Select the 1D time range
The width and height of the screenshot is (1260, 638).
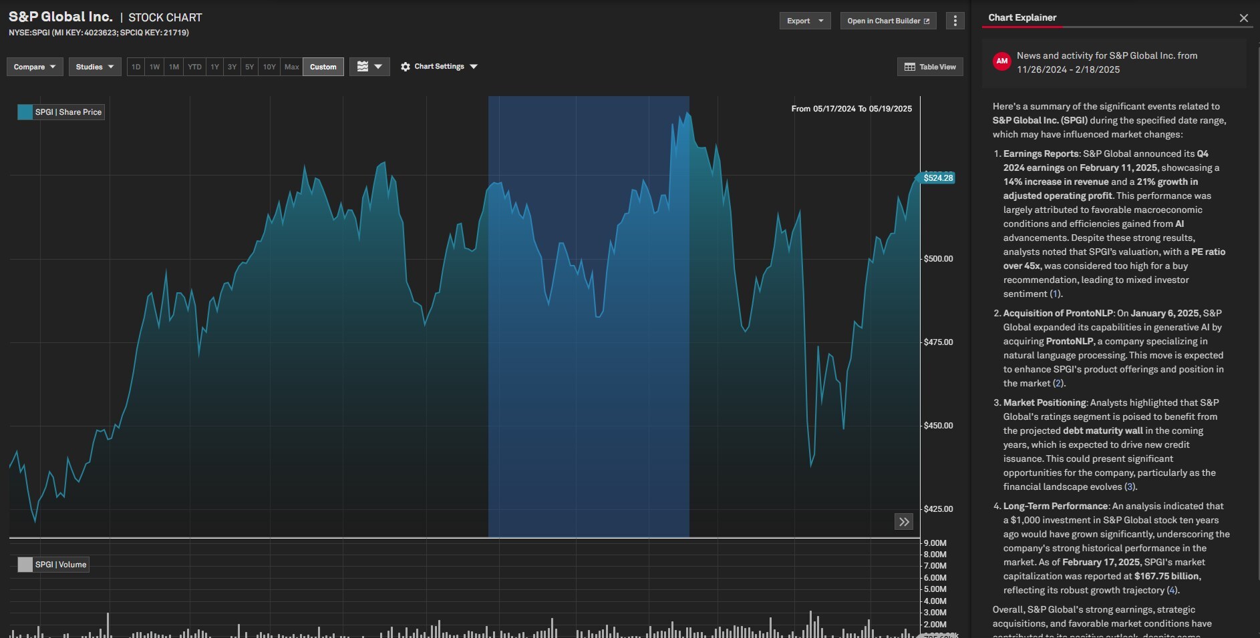[136, 67]
